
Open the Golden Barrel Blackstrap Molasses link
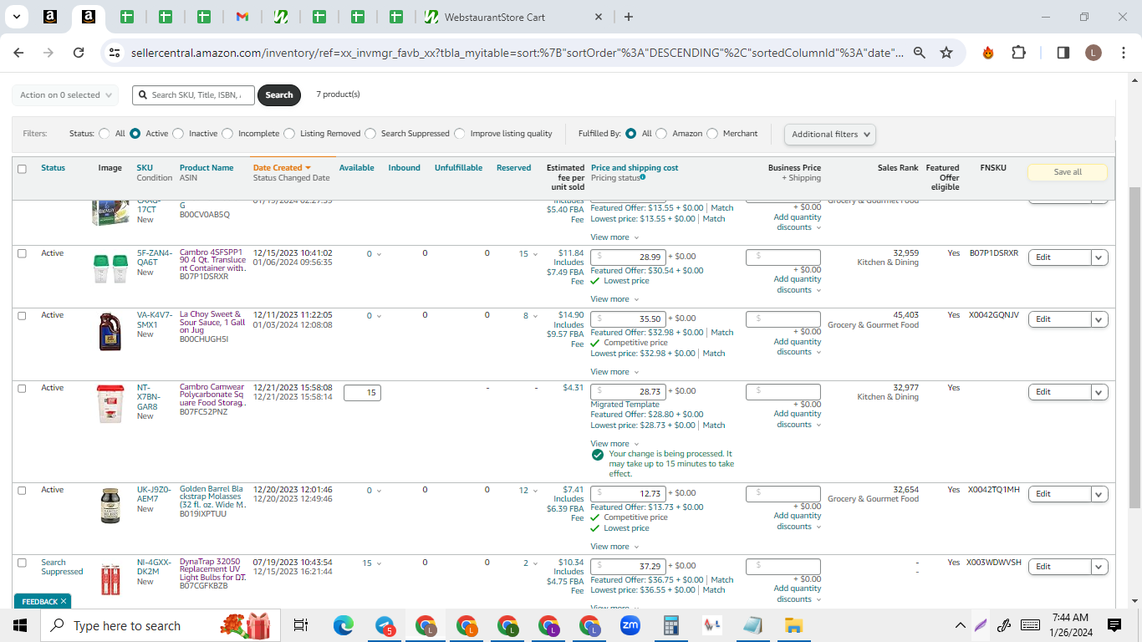pyautogui.click(x=213, y=499)
